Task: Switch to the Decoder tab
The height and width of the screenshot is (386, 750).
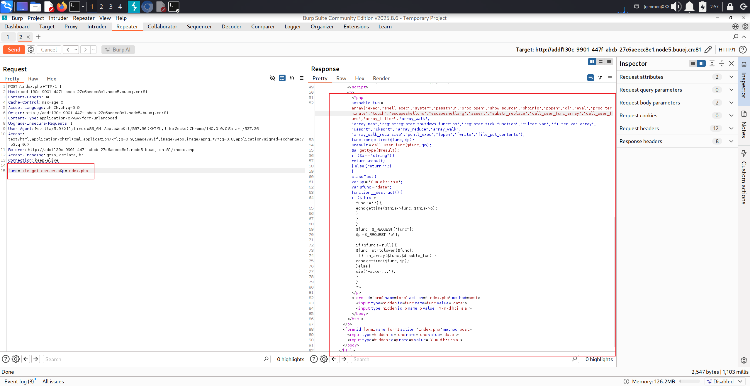Action: click(x=231, y=27)
